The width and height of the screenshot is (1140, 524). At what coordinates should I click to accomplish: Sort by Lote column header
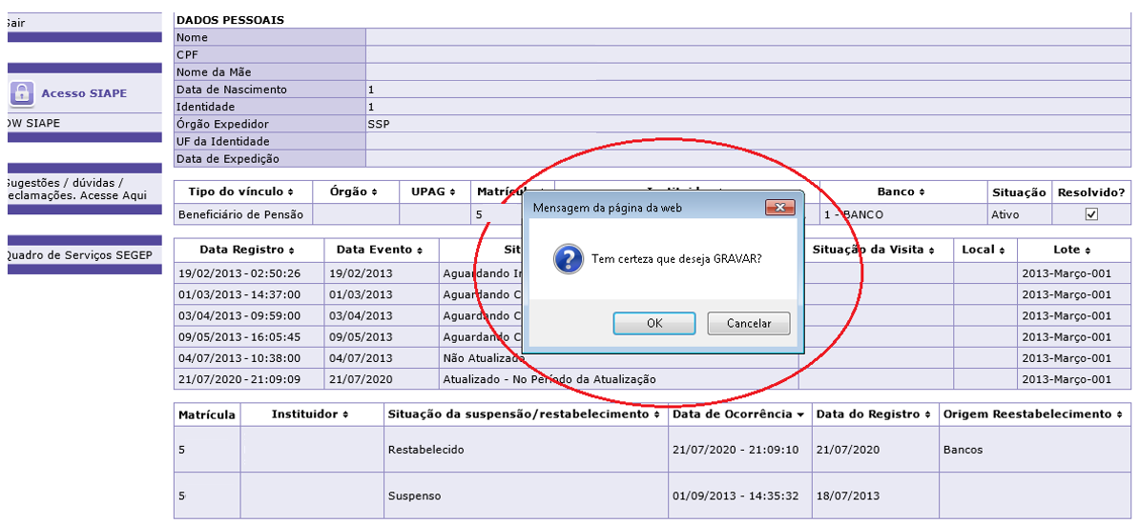tap(1072, 250)
